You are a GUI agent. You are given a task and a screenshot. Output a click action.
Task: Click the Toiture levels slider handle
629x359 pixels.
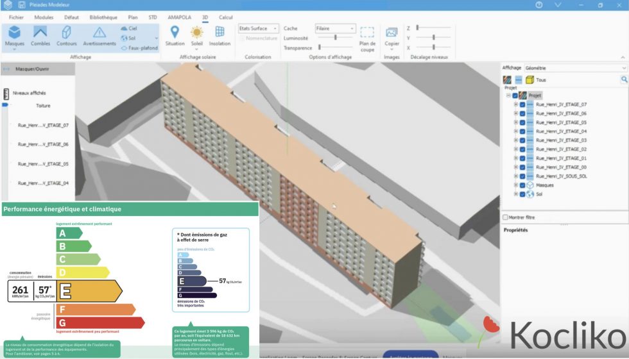(5, 104)
